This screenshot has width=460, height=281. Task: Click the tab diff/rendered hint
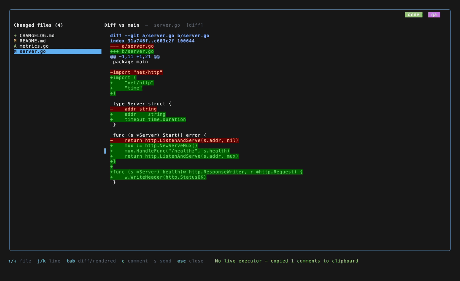(91, 261)
